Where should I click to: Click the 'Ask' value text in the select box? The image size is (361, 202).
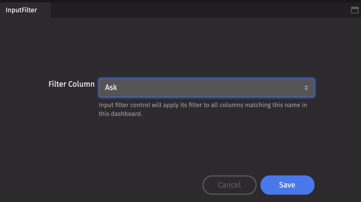coord(111,87)
